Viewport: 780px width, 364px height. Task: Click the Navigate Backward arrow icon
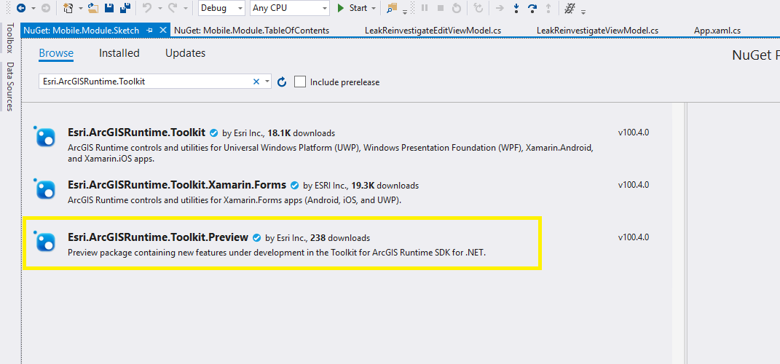click(x=20, y=8)
